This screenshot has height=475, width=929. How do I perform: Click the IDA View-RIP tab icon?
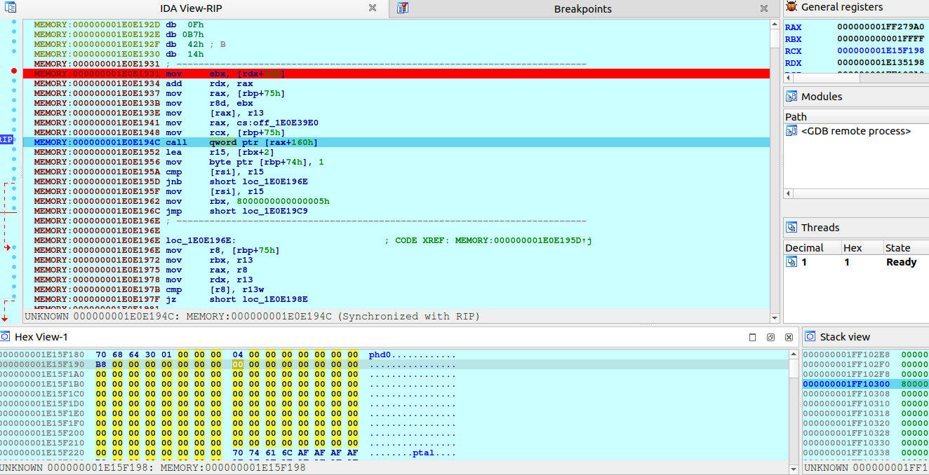pos(11,8)
